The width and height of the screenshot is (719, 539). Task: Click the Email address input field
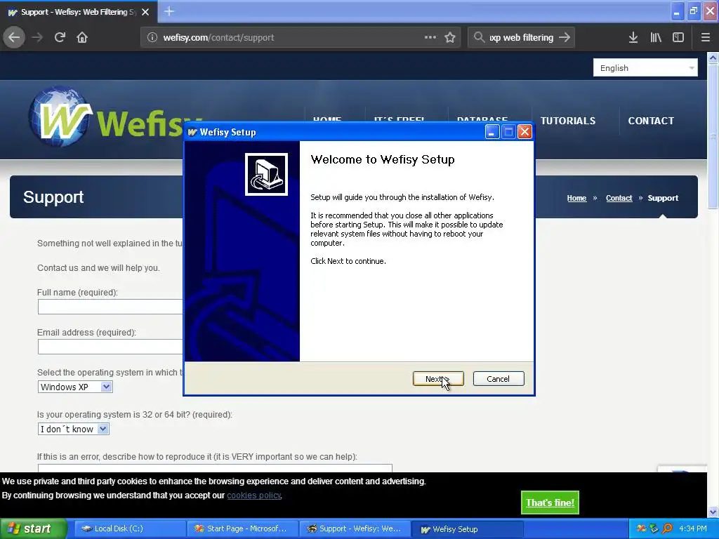click(110, 347)
